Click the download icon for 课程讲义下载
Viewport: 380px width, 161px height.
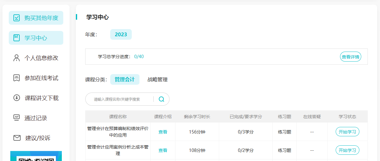coord(17,98)
